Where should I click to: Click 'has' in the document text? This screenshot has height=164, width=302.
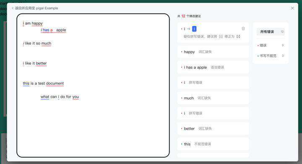coord(46,30)
